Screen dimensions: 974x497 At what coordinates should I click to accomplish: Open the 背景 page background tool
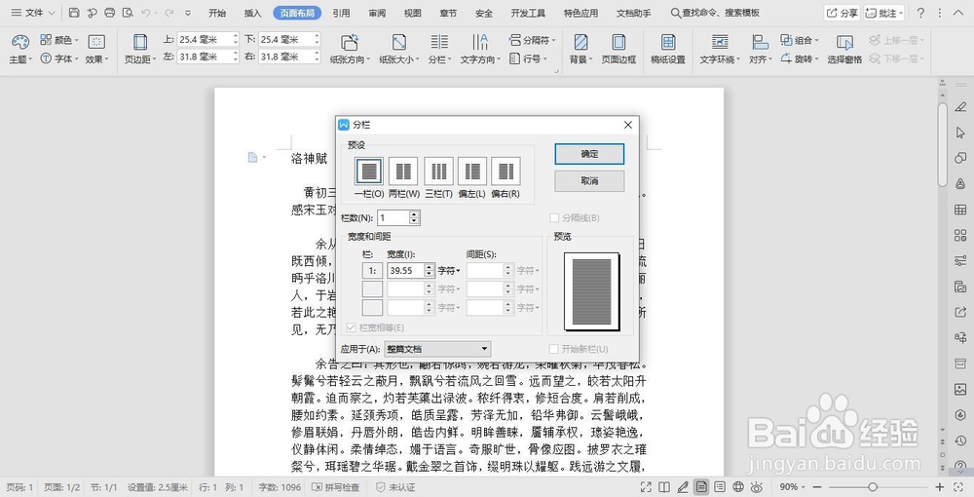(581, 49)
